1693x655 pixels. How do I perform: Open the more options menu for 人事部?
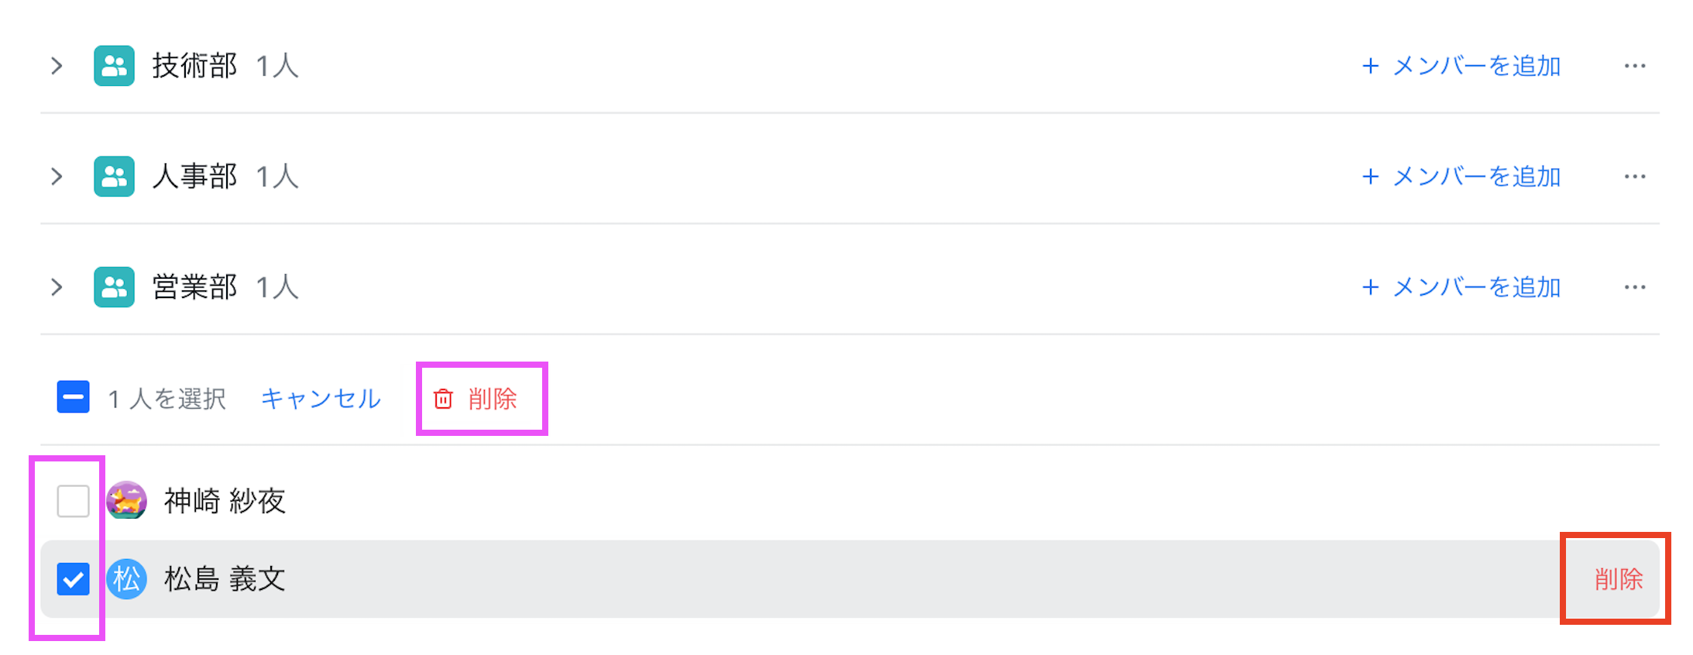tap(1635, 177)
